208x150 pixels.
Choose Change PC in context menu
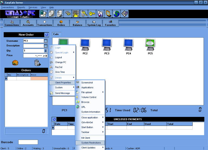click(62, 62)
